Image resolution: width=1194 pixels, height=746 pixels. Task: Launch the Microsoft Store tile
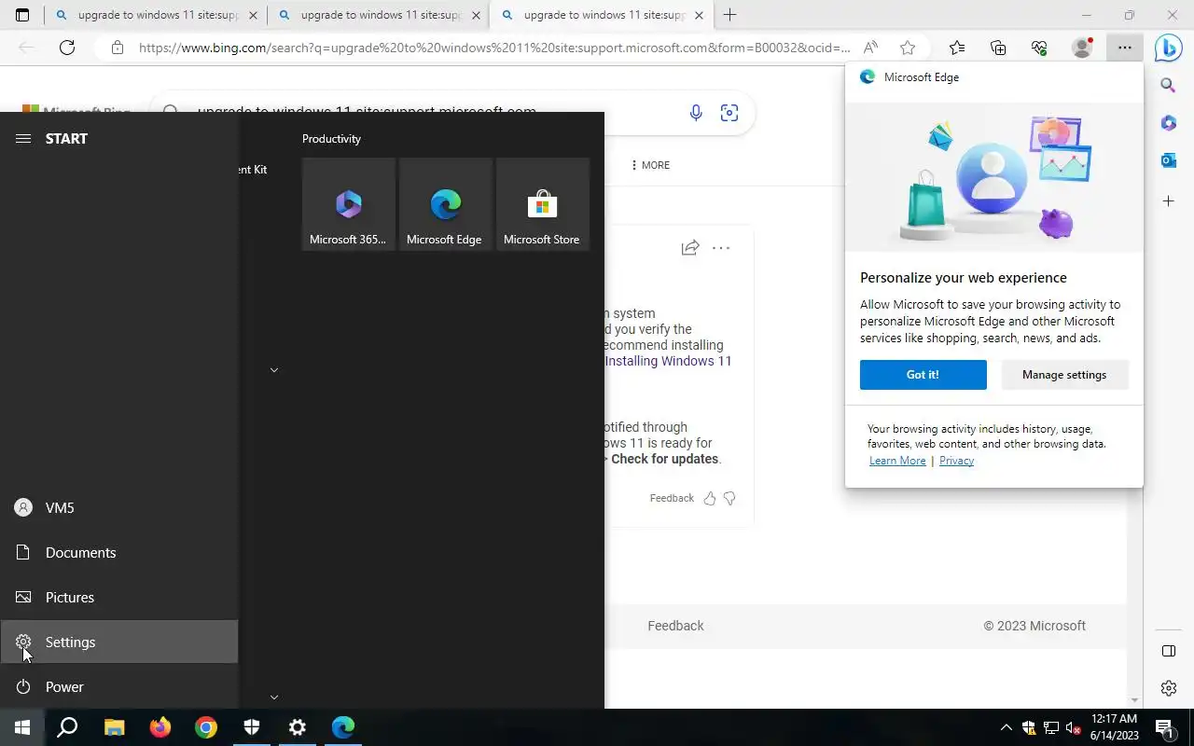[543, 204]
